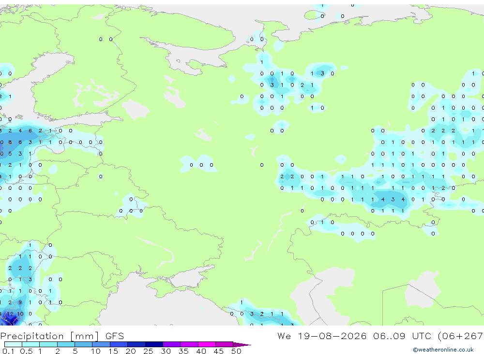Click the legend label '0.1'
The height and width of the screenshot is (354, 484).
pyautogui.click(x=8, y=351)
